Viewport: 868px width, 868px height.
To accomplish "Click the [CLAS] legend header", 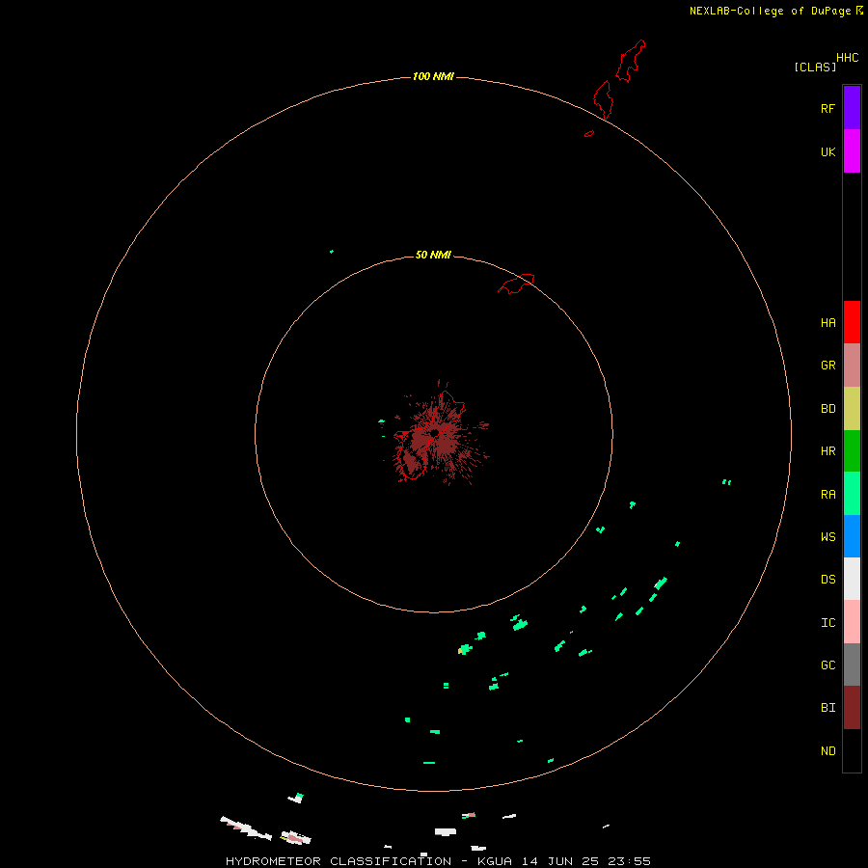I will (815, 67).
